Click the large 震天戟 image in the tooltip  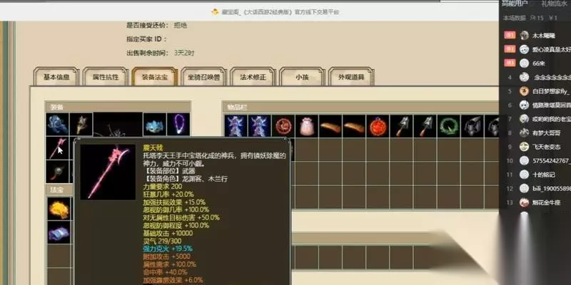click(108, 172)
